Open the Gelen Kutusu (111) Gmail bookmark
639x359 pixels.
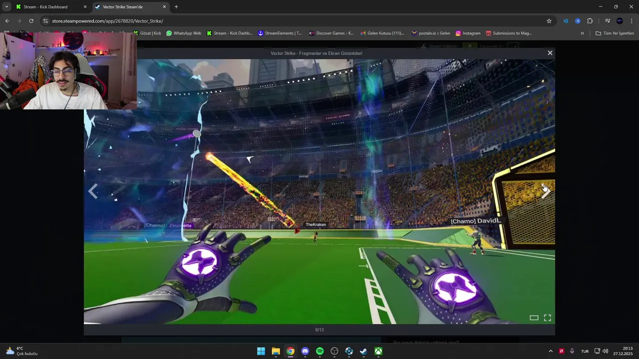(x=382, y=33)
